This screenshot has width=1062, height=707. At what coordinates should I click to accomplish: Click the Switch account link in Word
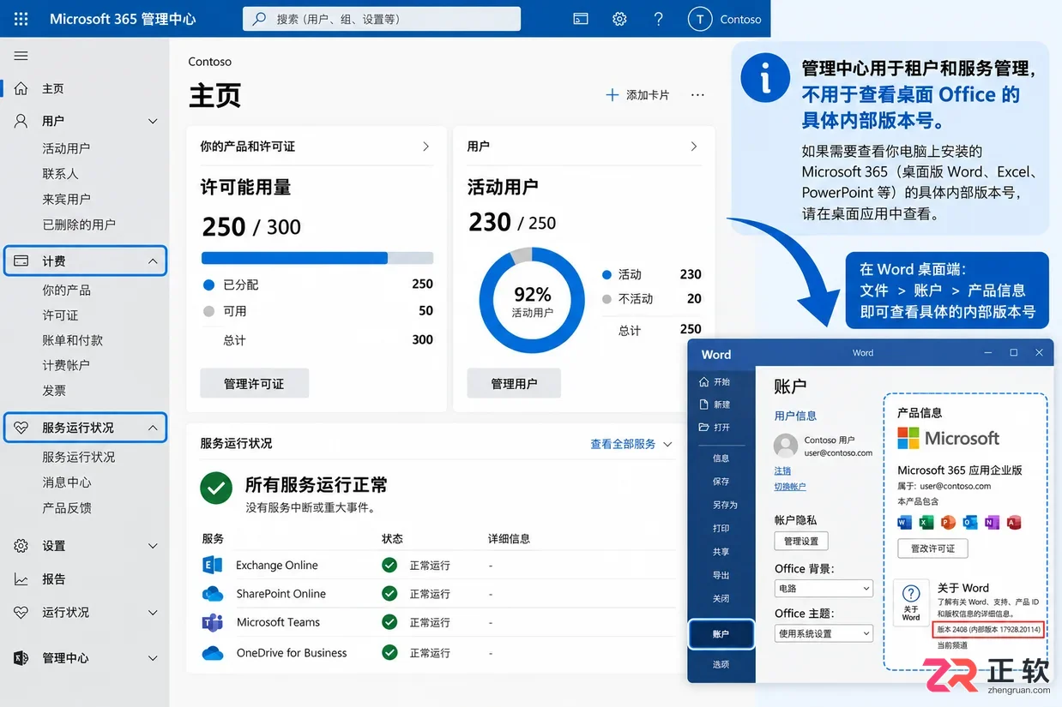click(790, 486)
